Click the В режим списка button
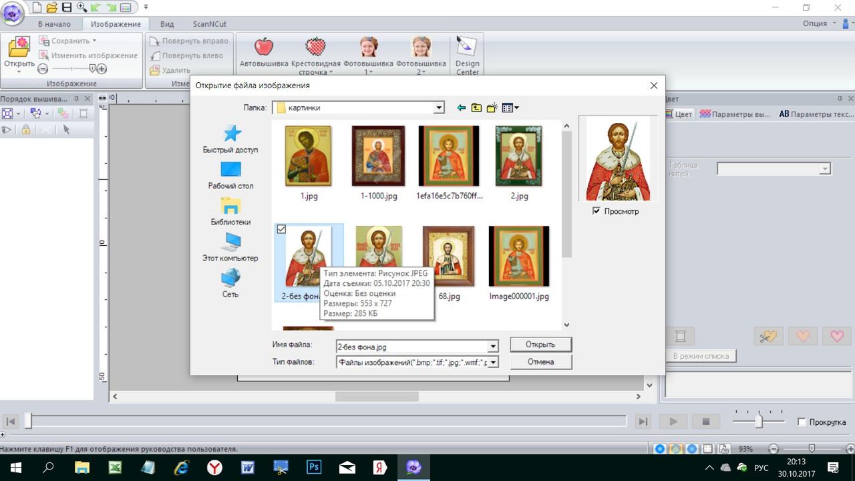 point(701,356)
